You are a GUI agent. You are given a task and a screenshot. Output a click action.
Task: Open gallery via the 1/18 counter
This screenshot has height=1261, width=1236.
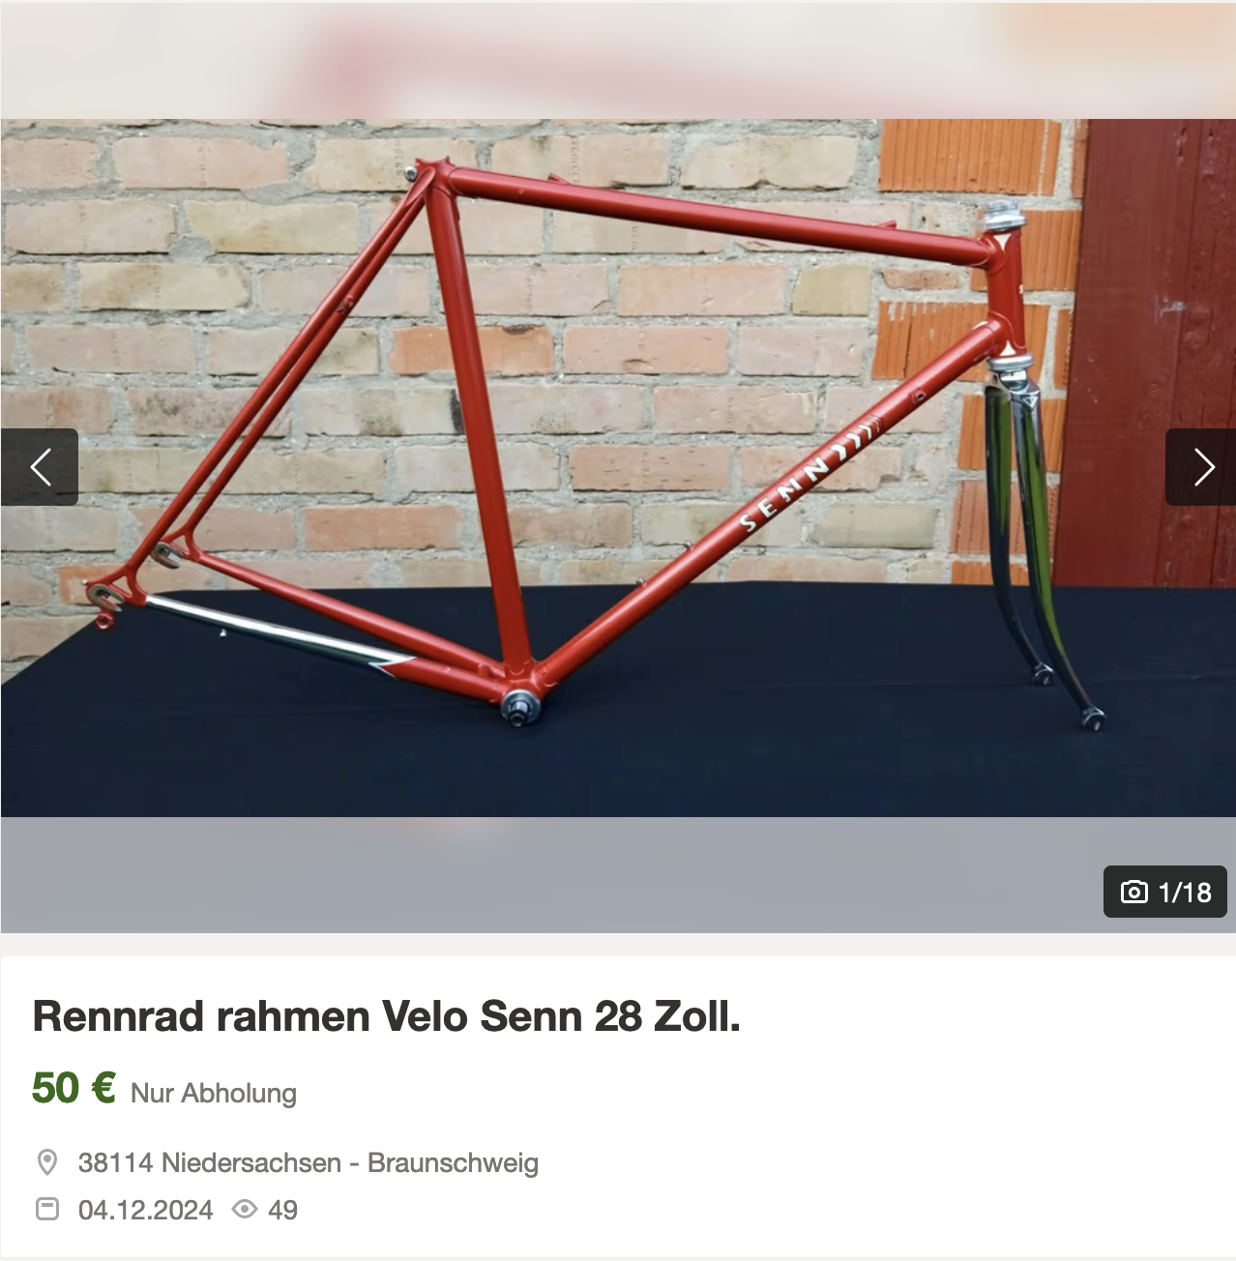click(1165, 892)
